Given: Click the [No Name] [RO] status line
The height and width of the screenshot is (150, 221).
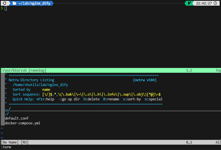Looking at the screenshot, I should point(15,142).
